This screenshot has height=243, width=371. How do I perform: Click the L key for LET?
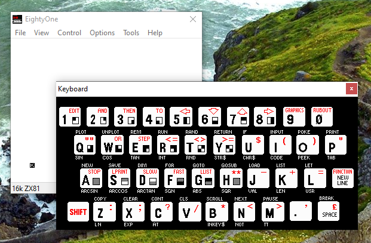pyautogui.click(x=315, y=179)
